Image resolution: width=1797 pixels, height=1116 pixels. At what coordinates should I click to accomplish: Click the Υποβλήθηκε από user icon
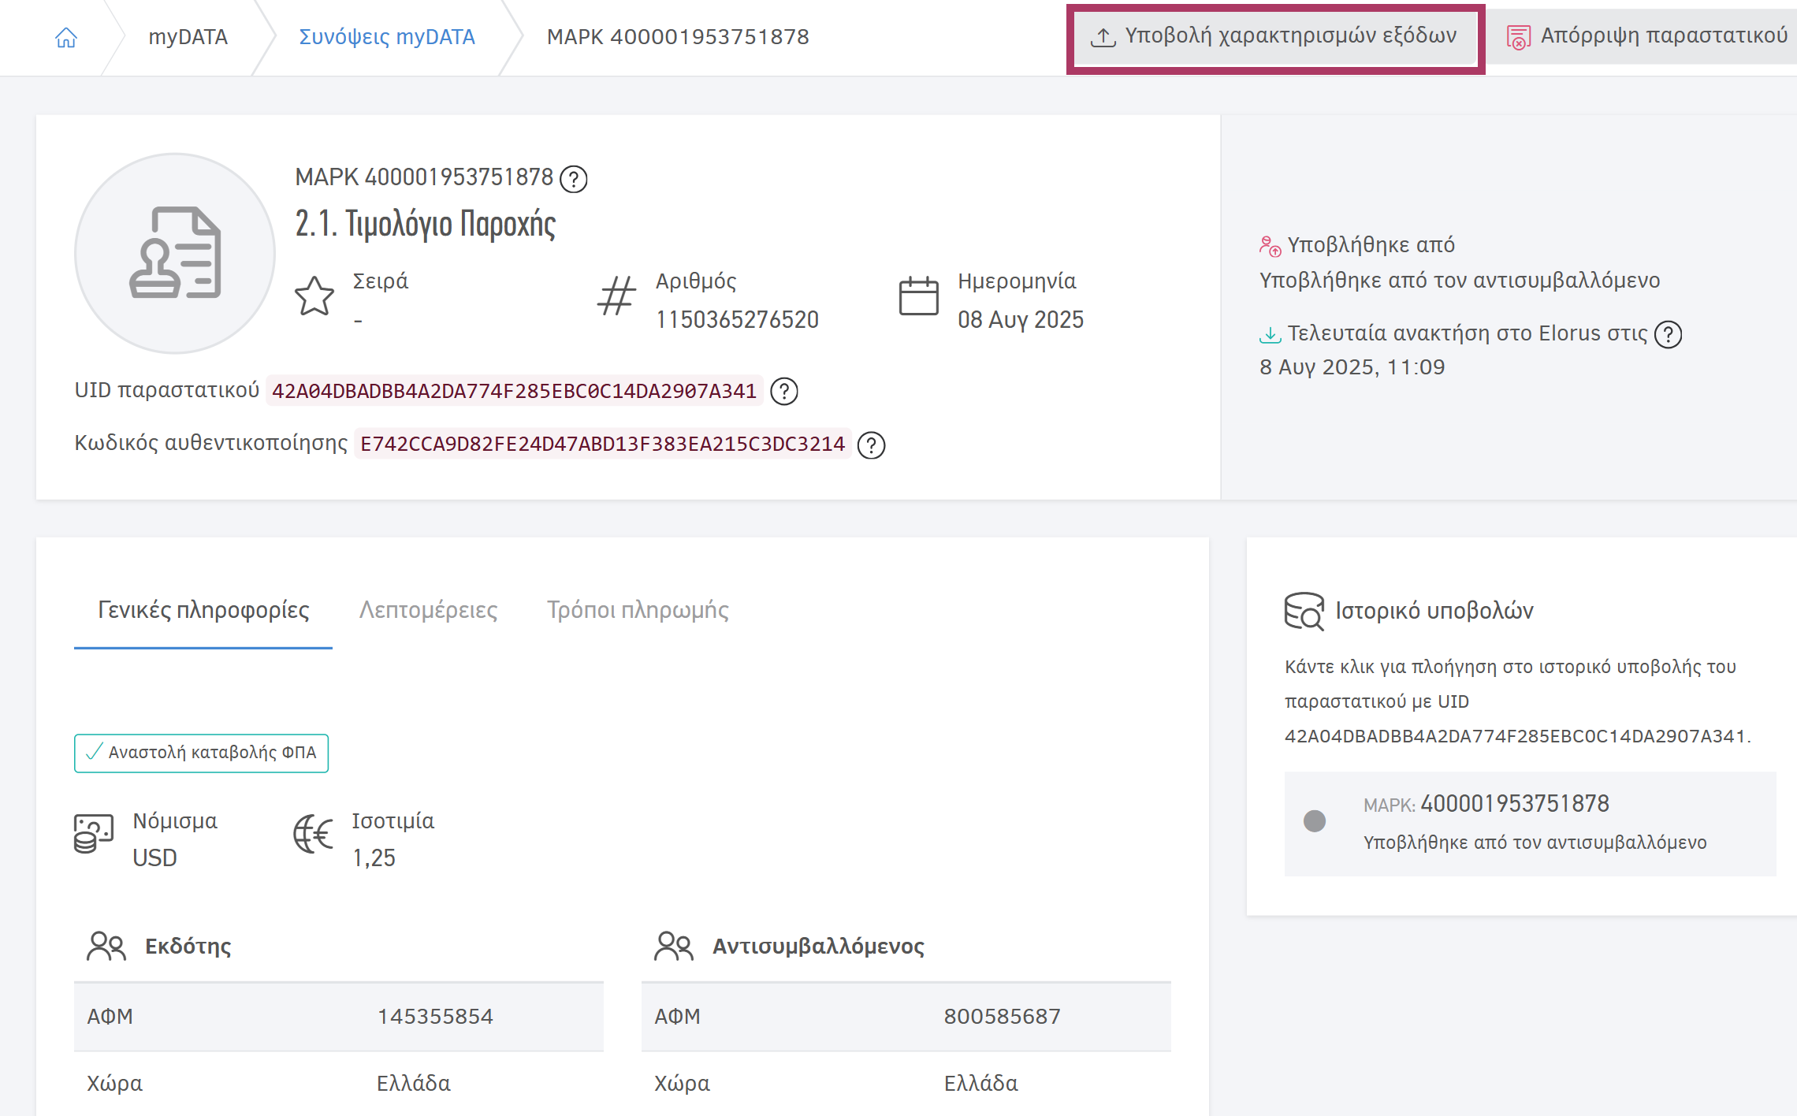point(1270,246)
